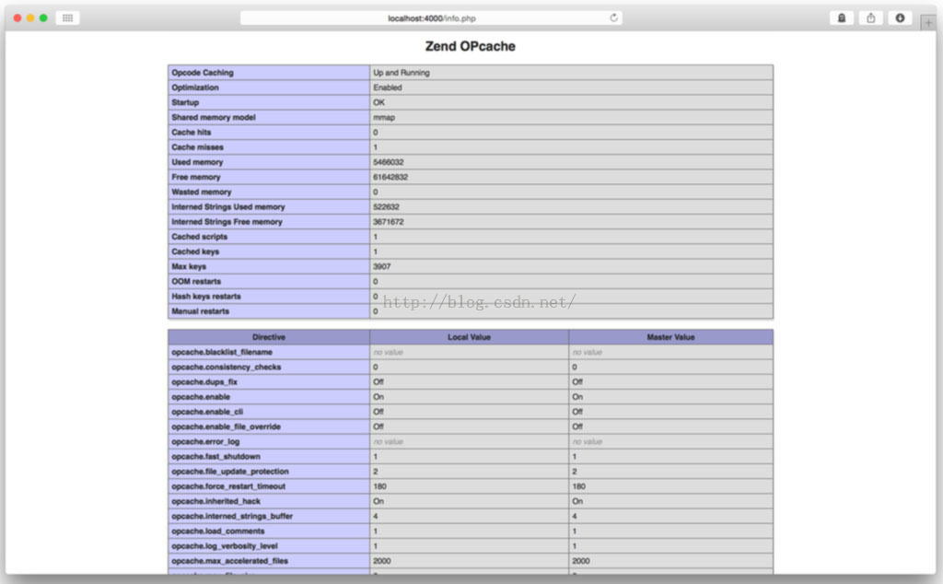Click local value "On" for opcache.enable
943x584 pixels.
(378, 398)
